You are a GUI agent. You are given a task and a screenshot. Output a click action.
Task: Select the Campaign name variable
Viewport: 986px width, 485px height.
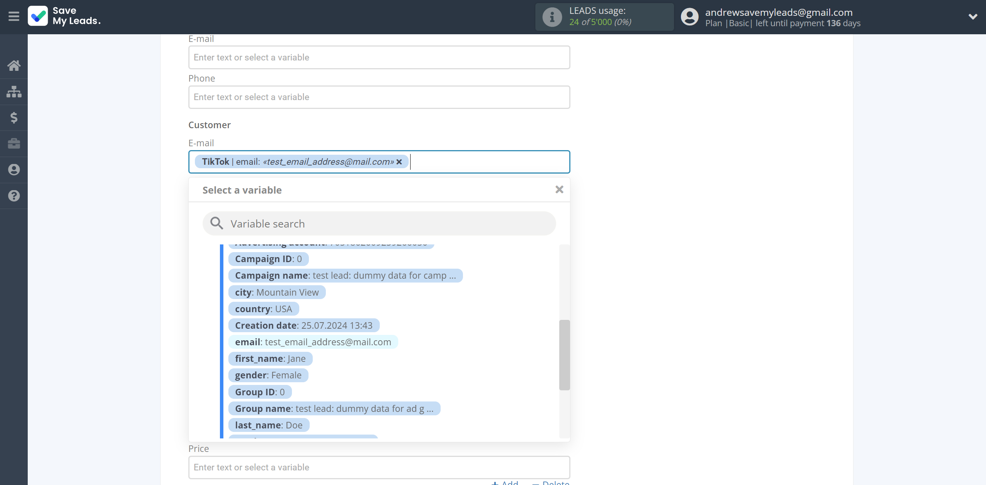pyautogui.click(x=345, y=276)
